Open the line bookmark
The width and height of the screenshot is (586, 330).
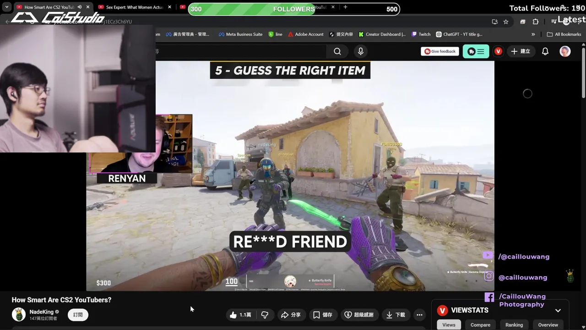[x=275, y=34]
